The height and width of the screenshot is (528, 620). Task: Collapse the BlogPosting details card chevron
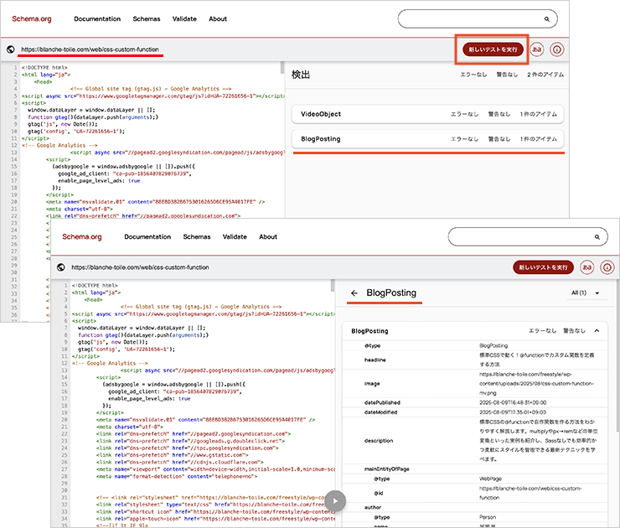coord(597,331)
